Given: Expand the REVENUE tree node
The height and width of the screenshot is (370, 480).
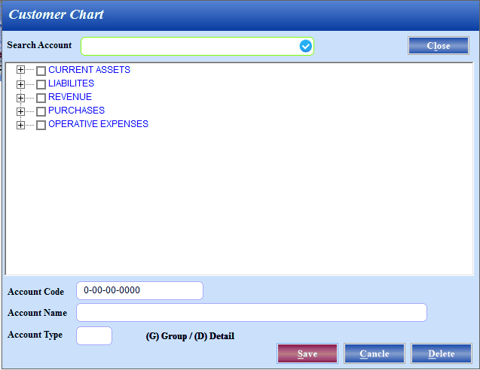Looking at the screenshot, I should [20, 98].
